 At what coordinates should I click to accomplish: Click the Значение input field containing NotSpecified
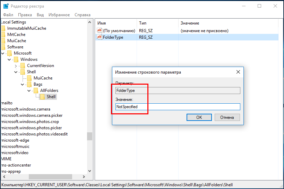[178, 107]
